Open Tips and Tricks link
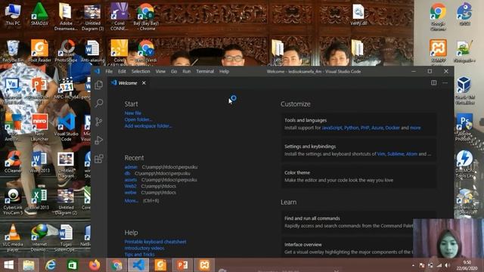 tap(139, 255)
